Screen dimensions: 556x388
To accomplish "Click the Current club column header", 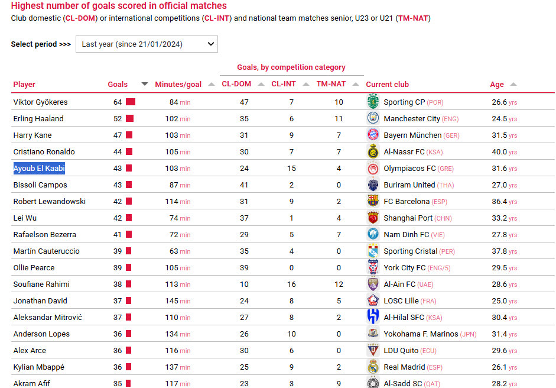I will point(387,85).
